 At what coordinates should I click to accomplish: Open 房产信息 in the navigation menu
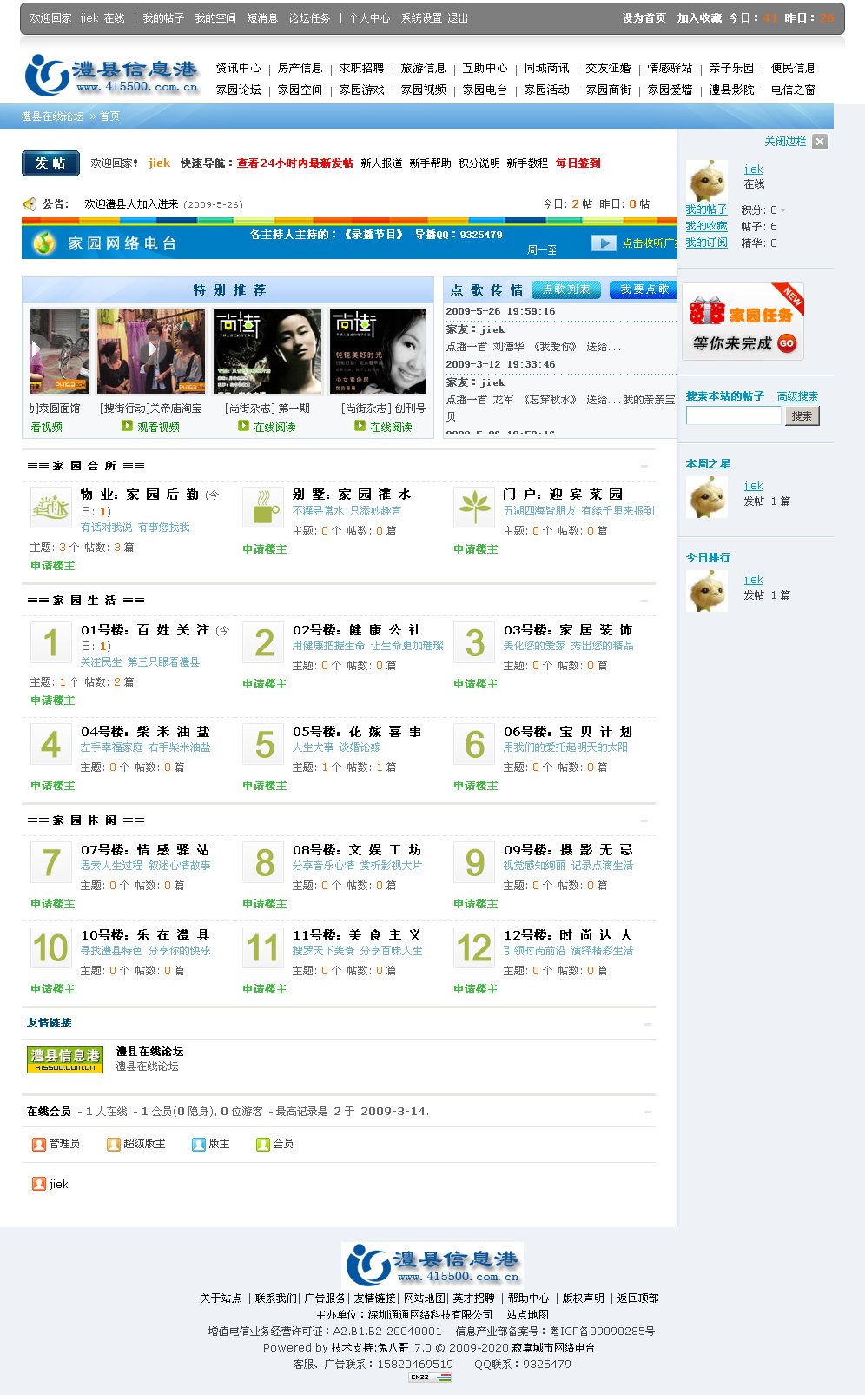click(300, 68)
